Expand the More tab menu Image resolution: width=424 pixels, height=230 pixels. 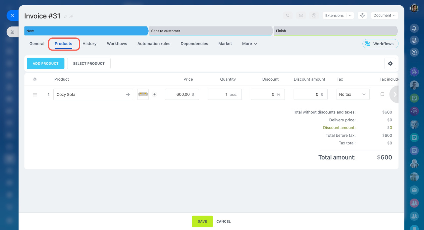[249, 44]
